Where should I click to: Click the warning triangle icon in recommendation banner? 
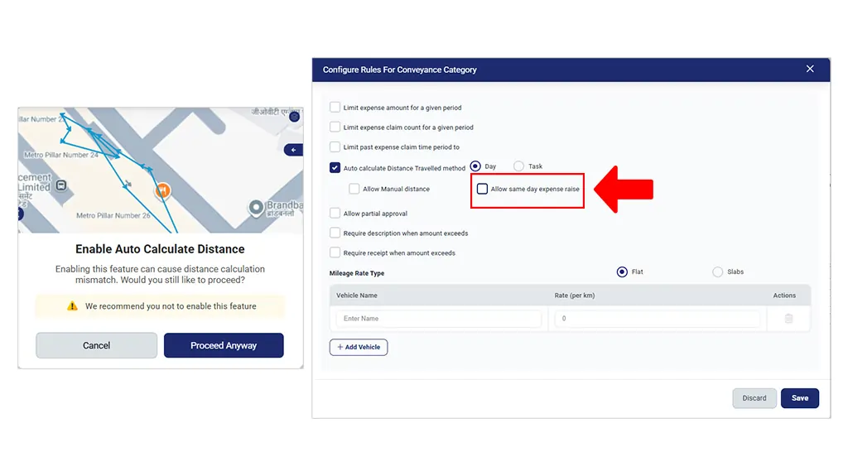tap(72, 306)
